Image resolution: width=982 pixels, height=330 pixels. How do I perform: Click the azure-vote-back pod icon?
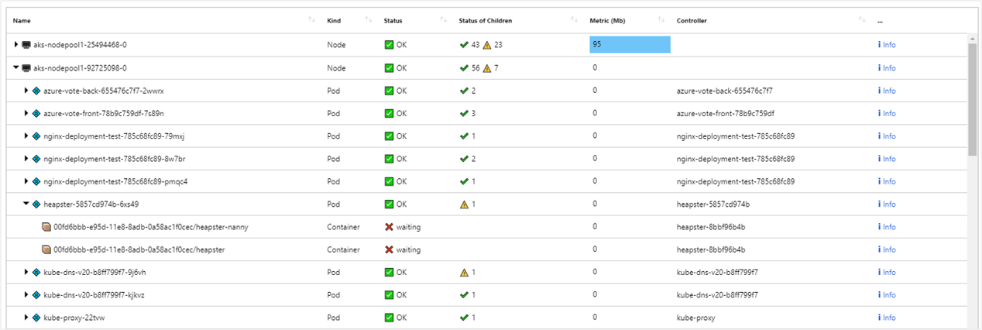point(36,91)
